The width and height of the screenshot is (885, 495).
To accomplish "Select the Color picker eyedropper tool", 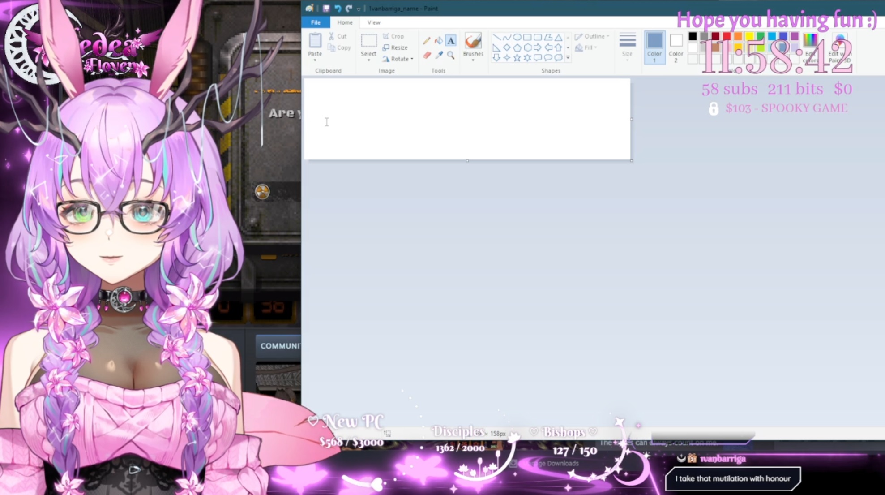I will 439,55.
